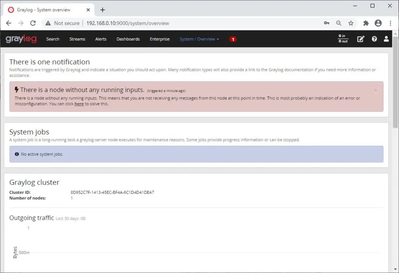The height and width of the screenshot is (273, 399).
Task: Click the in/out throughput indicator
Action: point(343,39)
